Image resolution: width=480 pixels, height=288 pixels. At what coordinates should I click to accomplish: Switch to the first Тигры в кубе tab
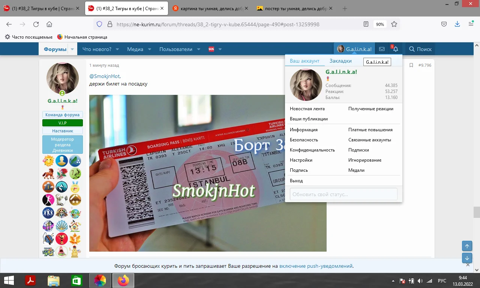click(41, 9)
